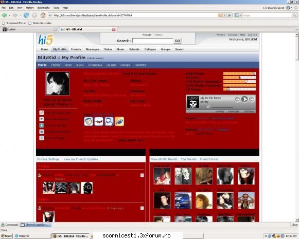Screen dimensions: 299x239
Task: Open the Tools menu
Action: [x=56, y=8]
